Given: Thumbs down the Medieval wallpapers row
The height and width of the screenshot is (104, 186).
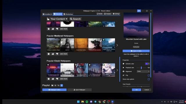Looking at the screenshot, I should pos(57,54).
